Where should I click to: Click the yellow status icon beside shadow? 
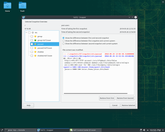[x=35, y=52]
